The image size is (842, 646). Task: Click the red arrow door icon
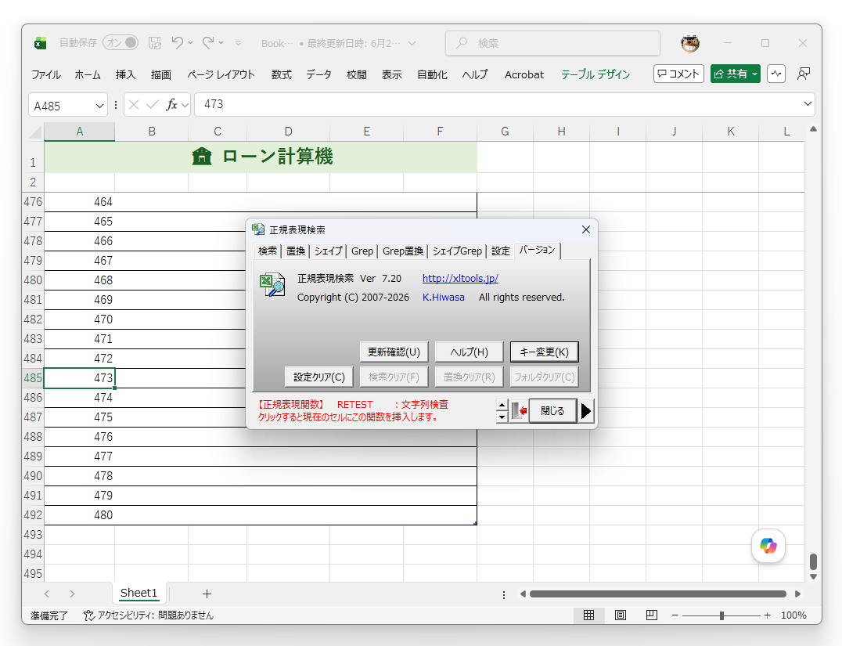[x=519, y=411]
